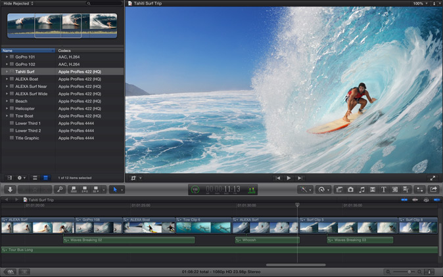The image size is (443, 277).
Task: Open the viewer zoom 100% dropdown
Action: (x=419, y=3)
